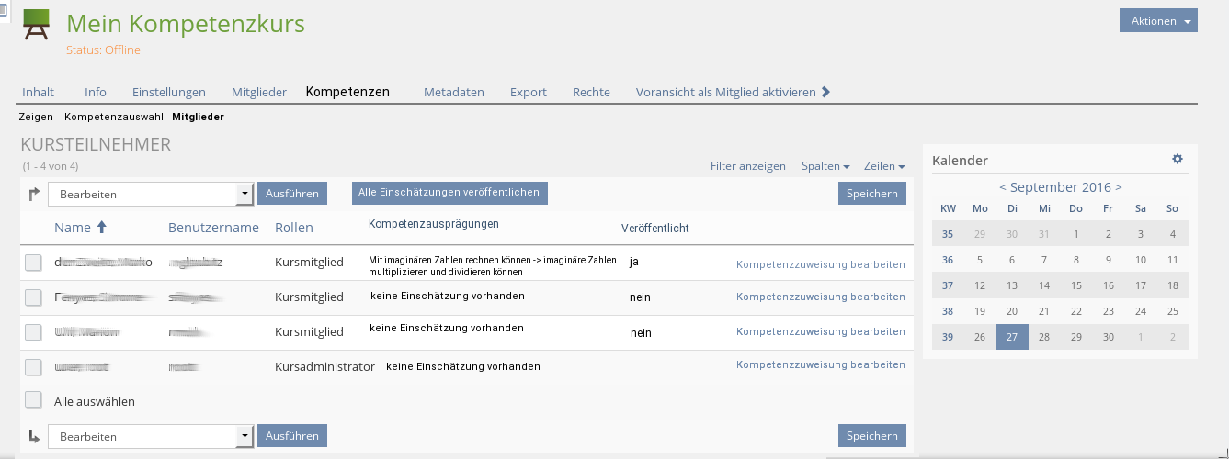Open the Filter anzeigen link

(747, 166)
